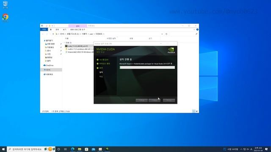Switch to the NVIDIA installer taskbar icon
This screenshot has width=271, height=152.
coord(107,149)
